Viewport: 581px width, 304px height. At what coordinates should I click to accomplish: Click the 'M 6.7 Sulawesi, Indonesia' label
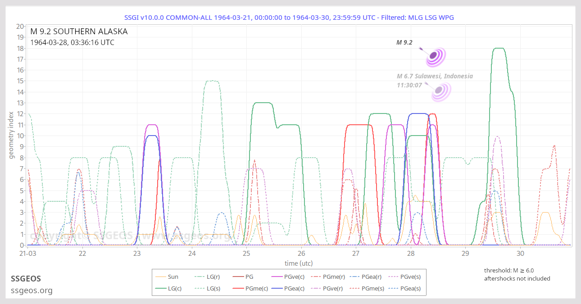click(435, 76)
